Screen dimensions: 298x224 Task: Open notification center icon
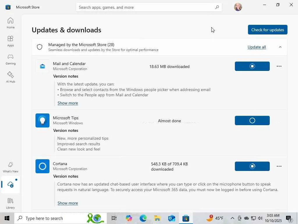coord(289,218)
